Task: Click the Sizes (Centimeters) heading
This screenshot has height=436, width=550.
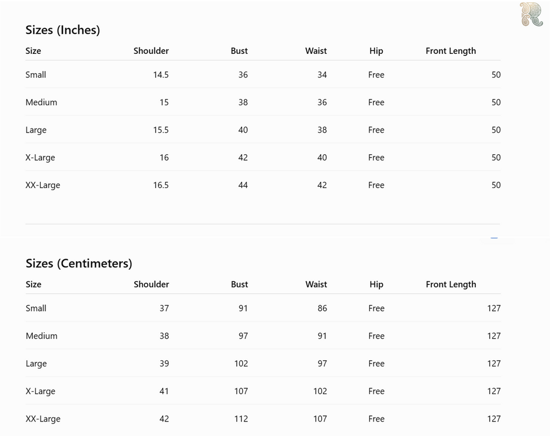Action: (79, 263)
